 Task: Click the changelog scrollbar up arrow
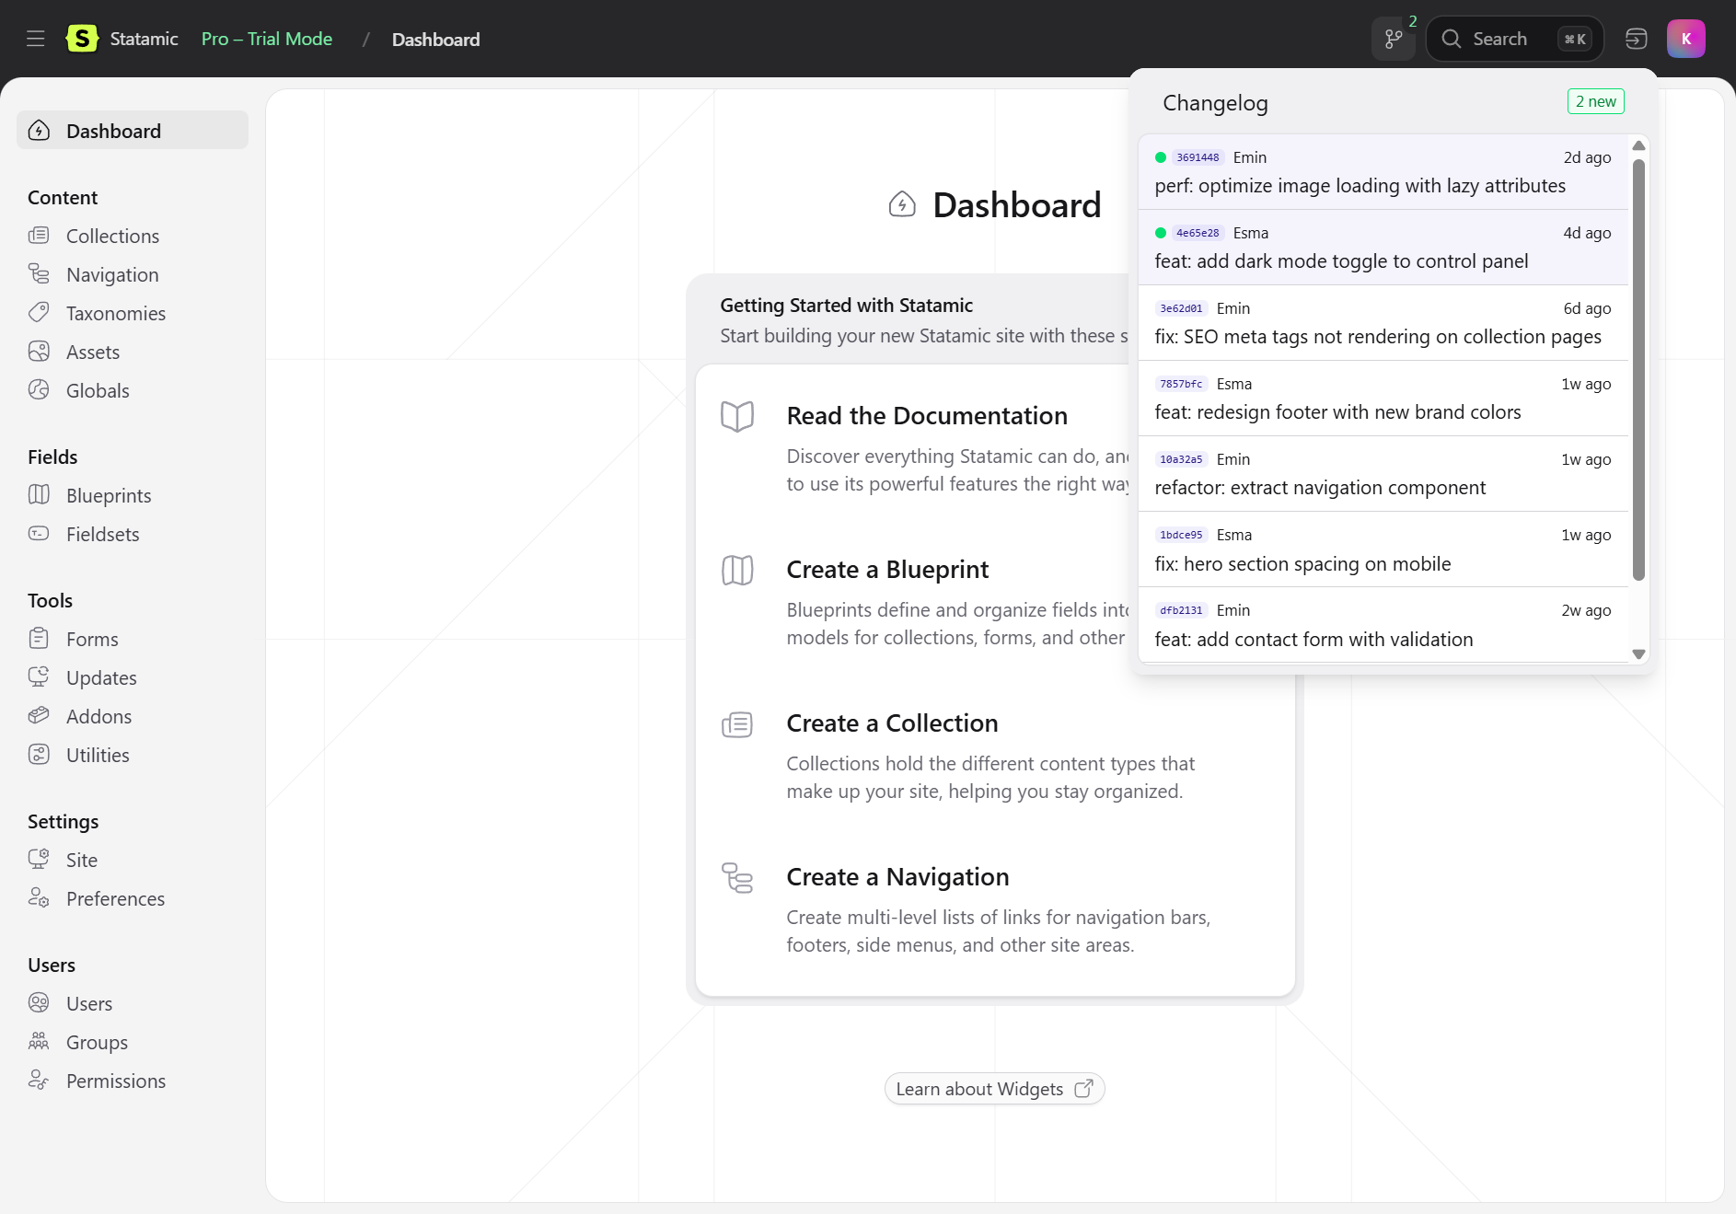click(1638, 146)
